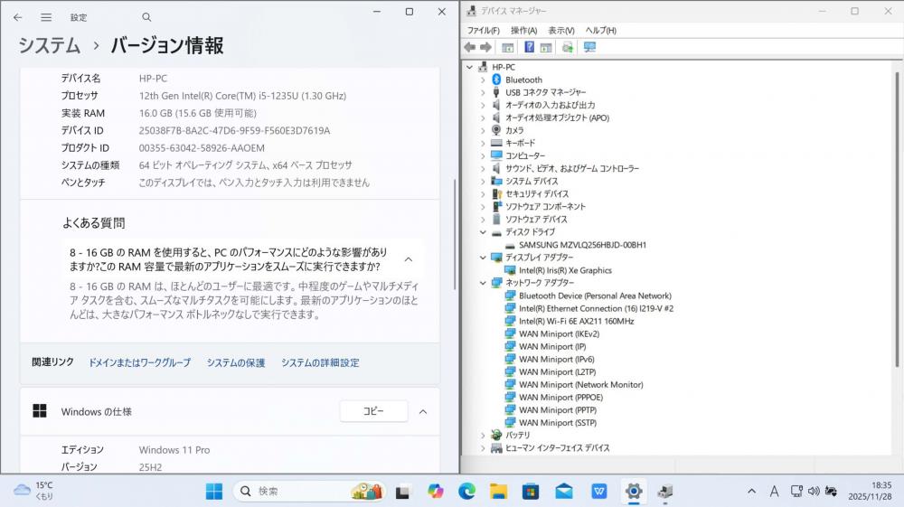Click the Device Manager vertical scrollbar
The height and width of the screenshot is (507, 904).
[x=897, y=219]
